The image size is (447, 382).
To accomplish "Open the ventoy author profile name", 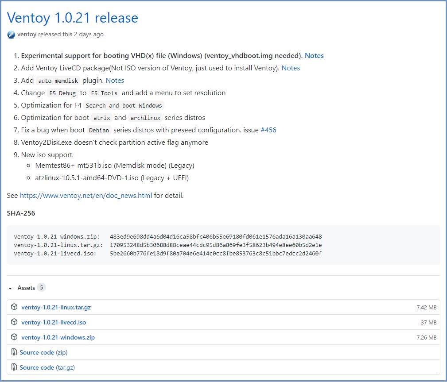I will coord(27,35).
